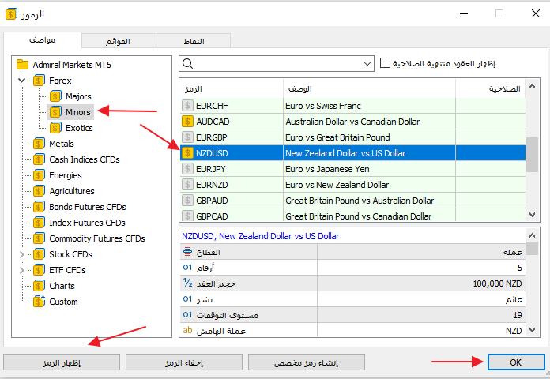The height and width of the screenshot is (379, 550).
Task: Click the إظهار الرمز button
Action: (62, 362)
